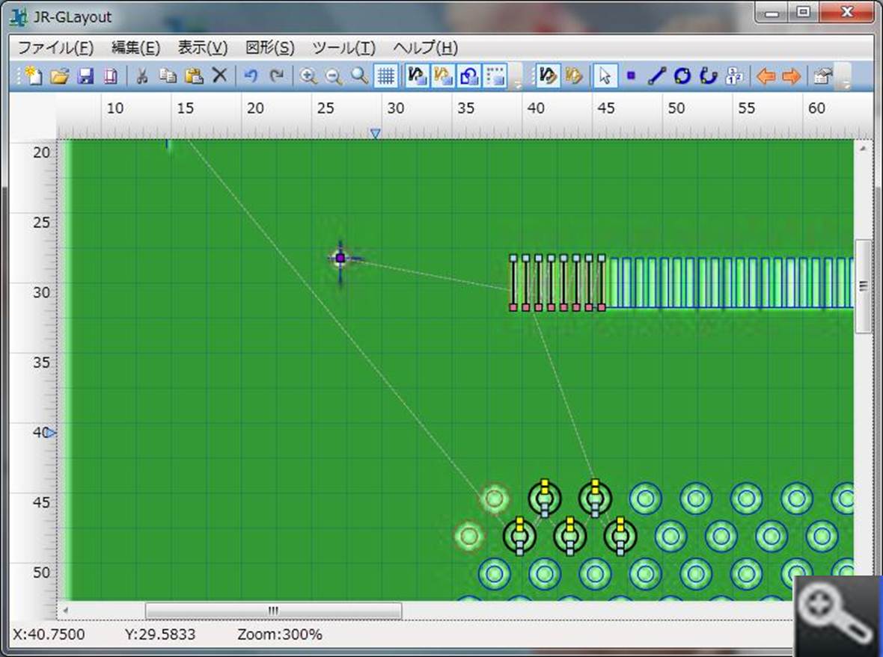This screenshot has height=657, width=883.
Task: Toggle the dotted selection-rectangle display button
Action: pyautogui.click(x=495, y=75)
